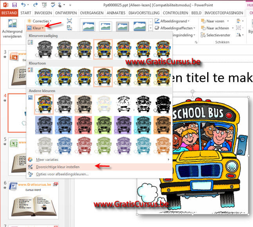Select the first picture style thumbnail
Image resolution: width=253 pixels, height=227 pixels.
coord(89,26)
